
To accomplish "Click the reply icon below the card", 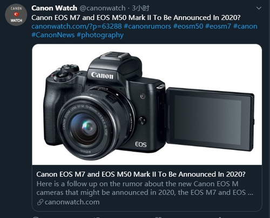I will point(36,217).
